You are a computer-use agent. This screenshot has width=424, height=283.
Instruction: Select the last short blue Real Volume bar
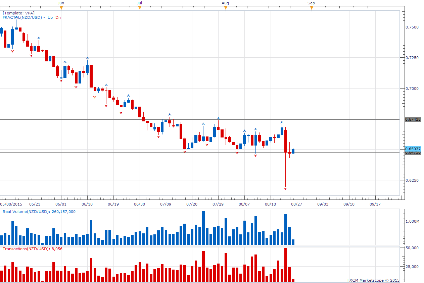click(293, 242)
